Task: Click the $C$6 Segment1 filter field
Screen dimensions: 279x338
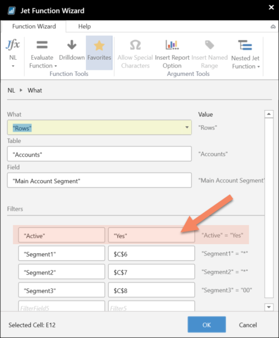Action: pyautogui.click(x=152, y=253)
